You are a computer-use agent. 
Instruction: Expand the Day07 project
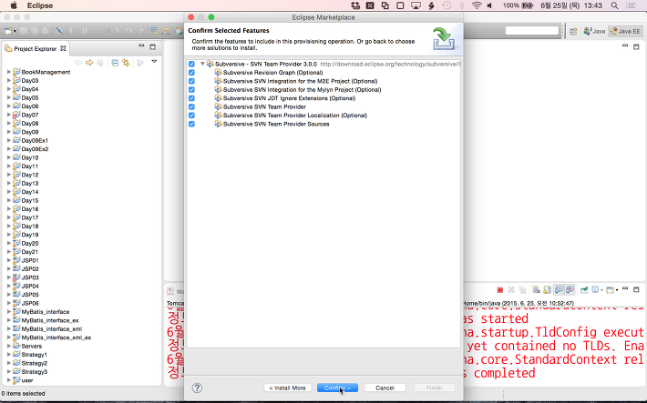(9, 115)
